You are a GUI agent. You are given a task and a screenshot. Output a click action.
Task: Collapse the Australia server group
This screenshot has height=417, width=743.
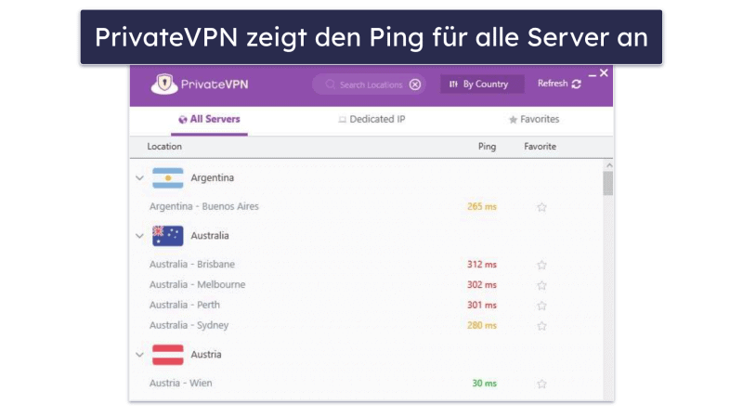coord(139,236)
